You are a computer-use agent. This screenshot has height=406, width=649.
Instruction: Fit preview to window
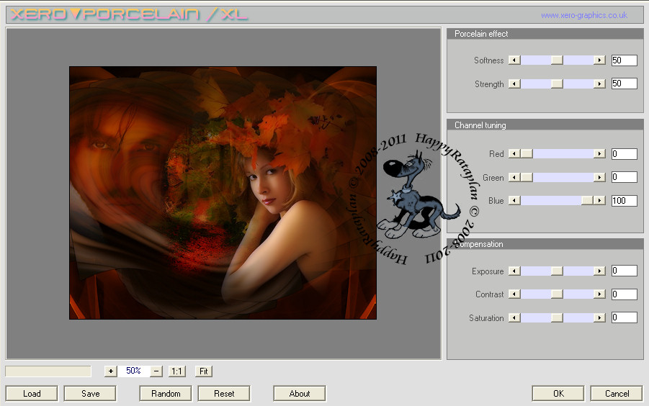[204, 371]
